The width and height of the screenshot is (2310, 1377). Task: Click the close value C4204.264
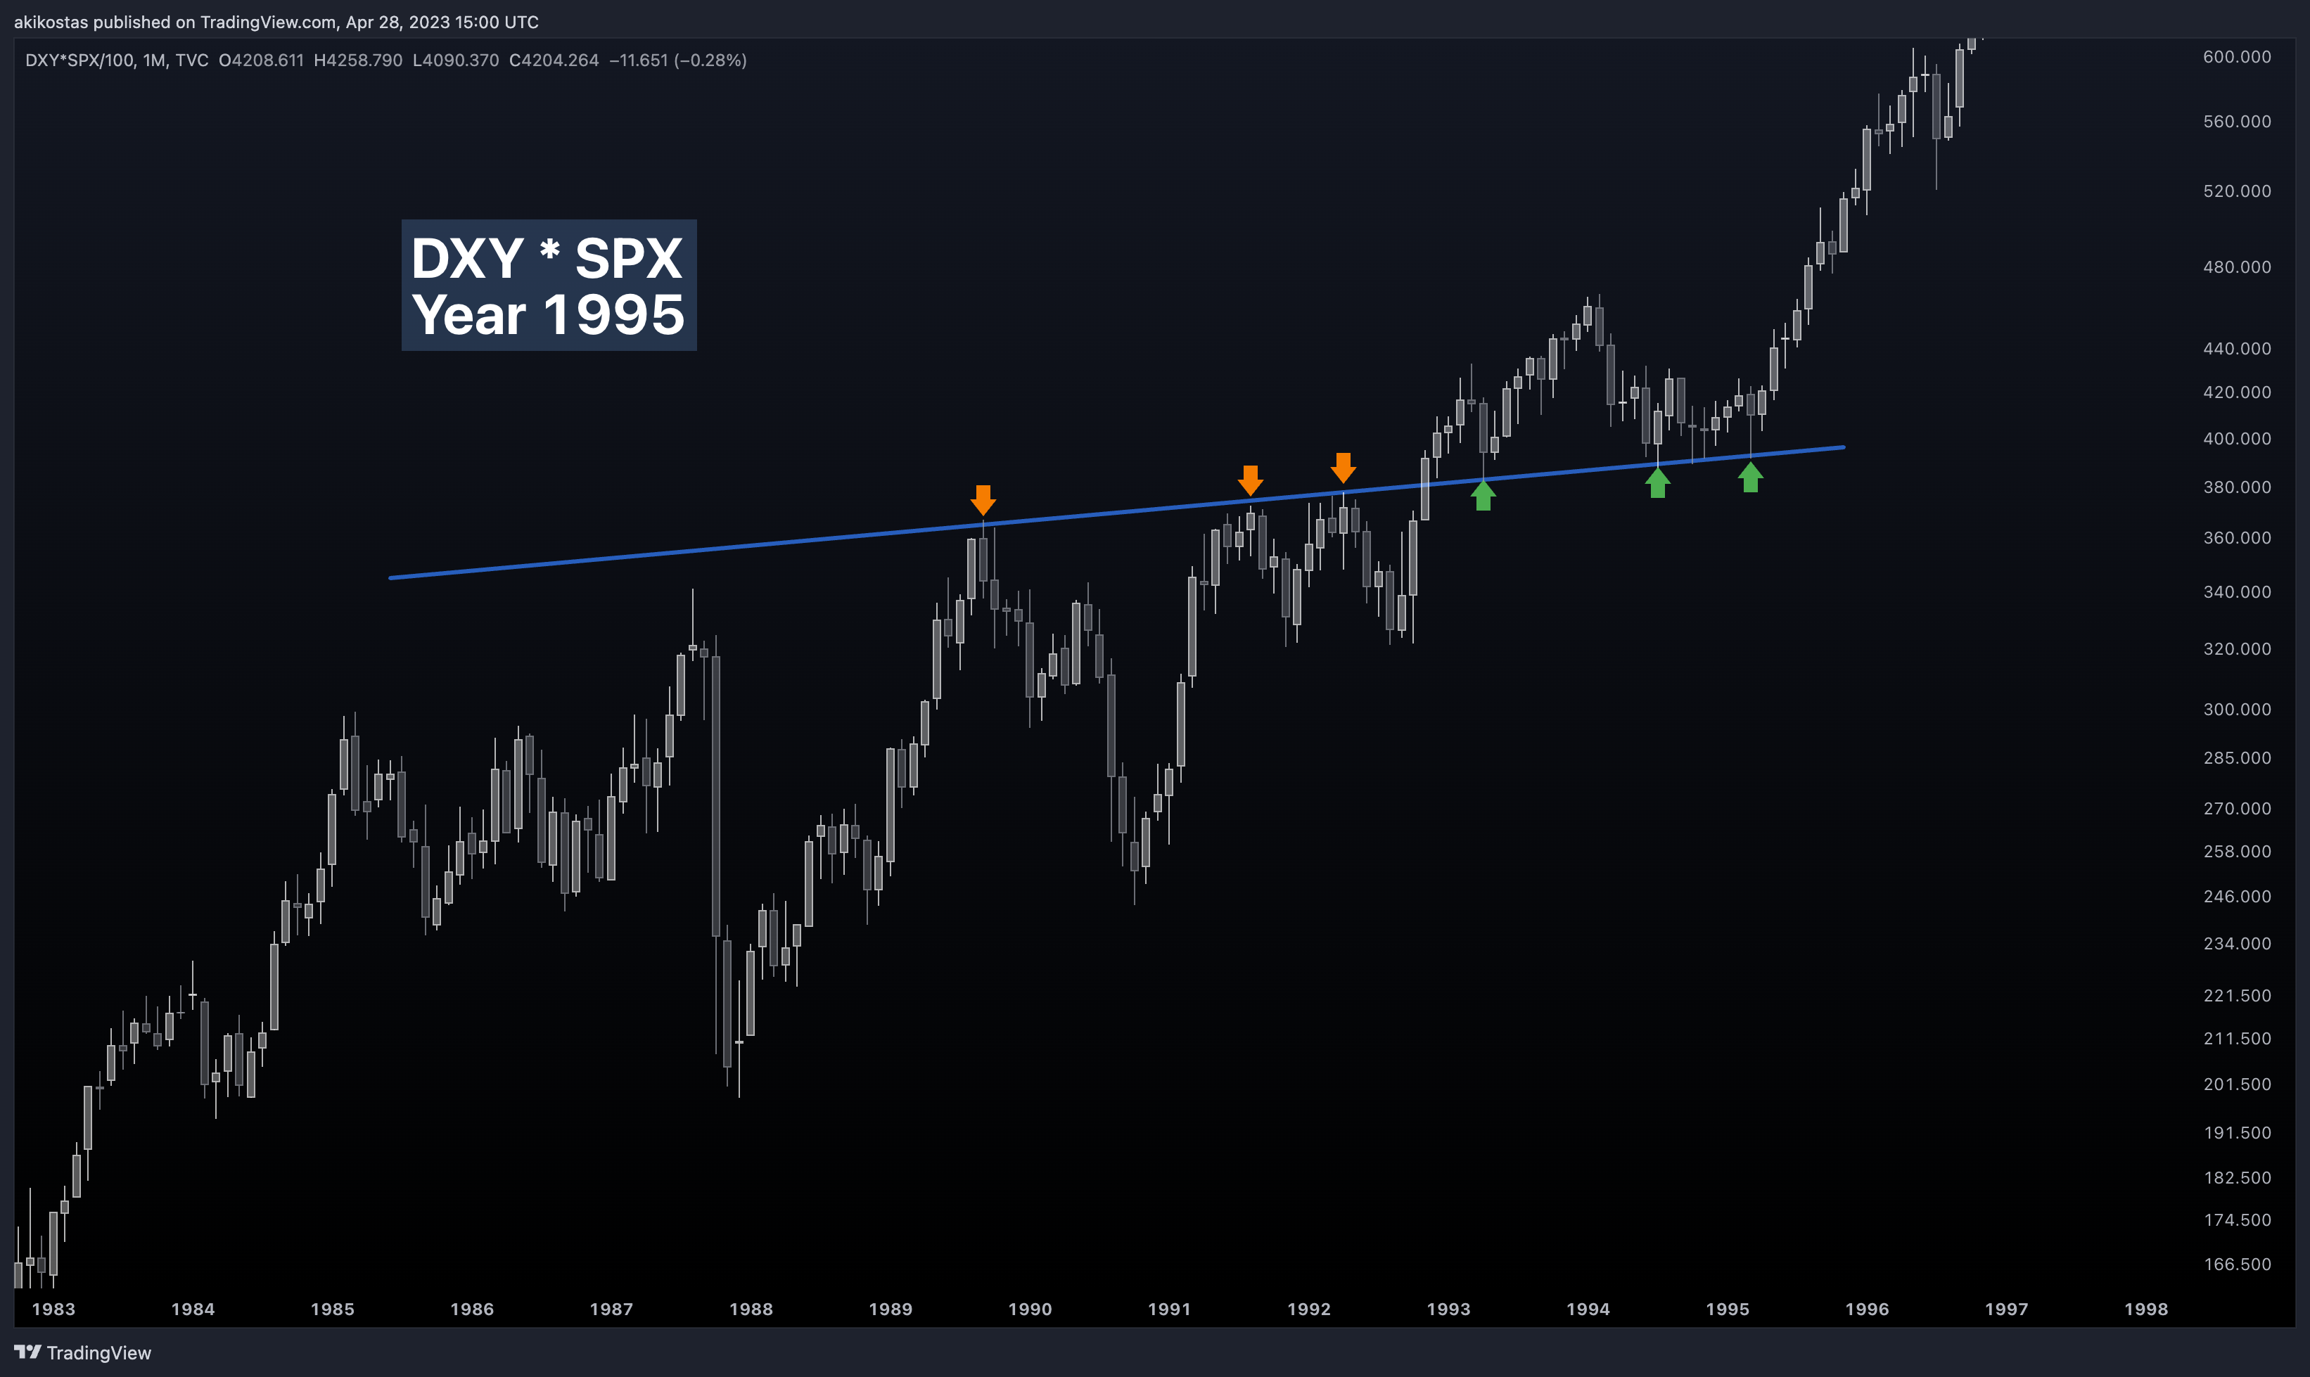[x=554, y=60]
